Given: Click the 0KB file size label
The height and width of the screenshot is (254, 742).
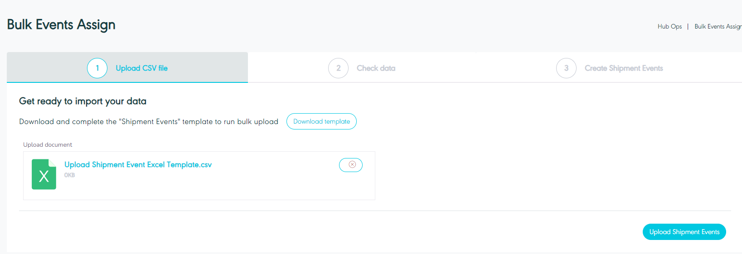Looking at the screenshot, I should click(69, 175).
